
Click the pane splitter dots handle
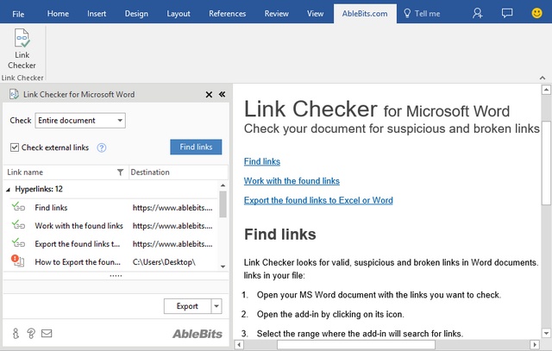116,276
